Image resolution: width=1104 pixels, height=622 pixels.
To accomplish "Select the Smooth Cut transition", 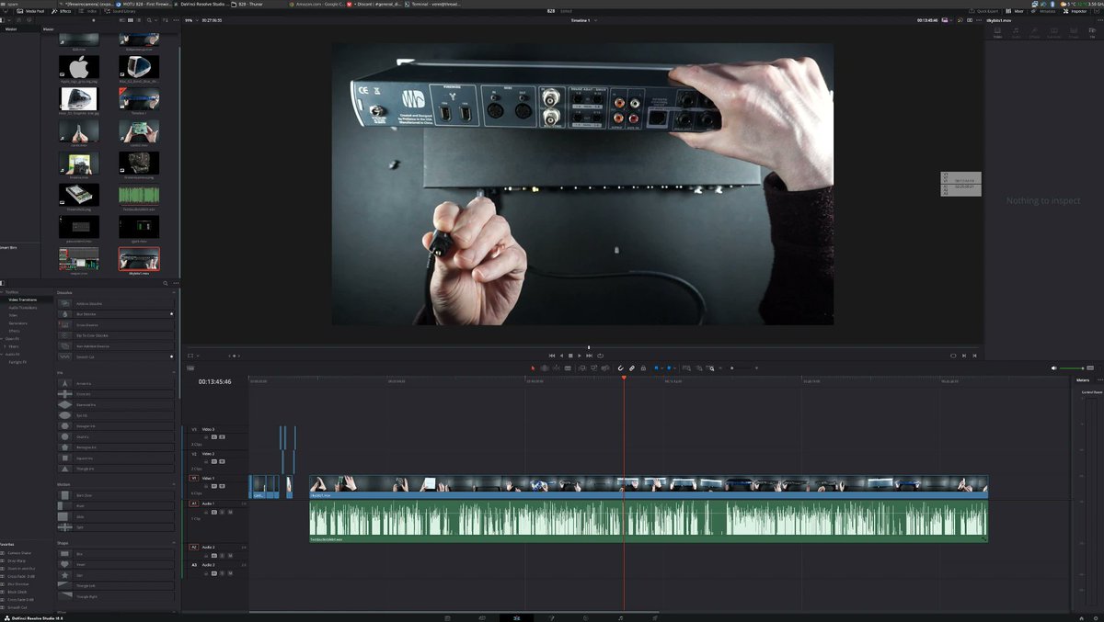I will pyautogui.click(x=115, y=356).
